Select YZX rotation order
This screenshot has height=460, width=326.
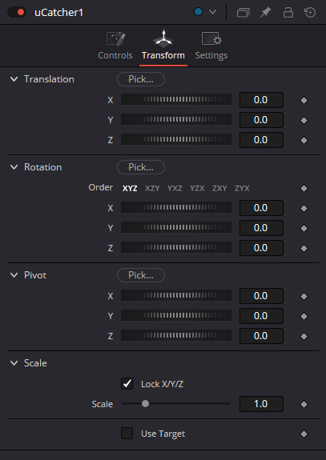197,188
